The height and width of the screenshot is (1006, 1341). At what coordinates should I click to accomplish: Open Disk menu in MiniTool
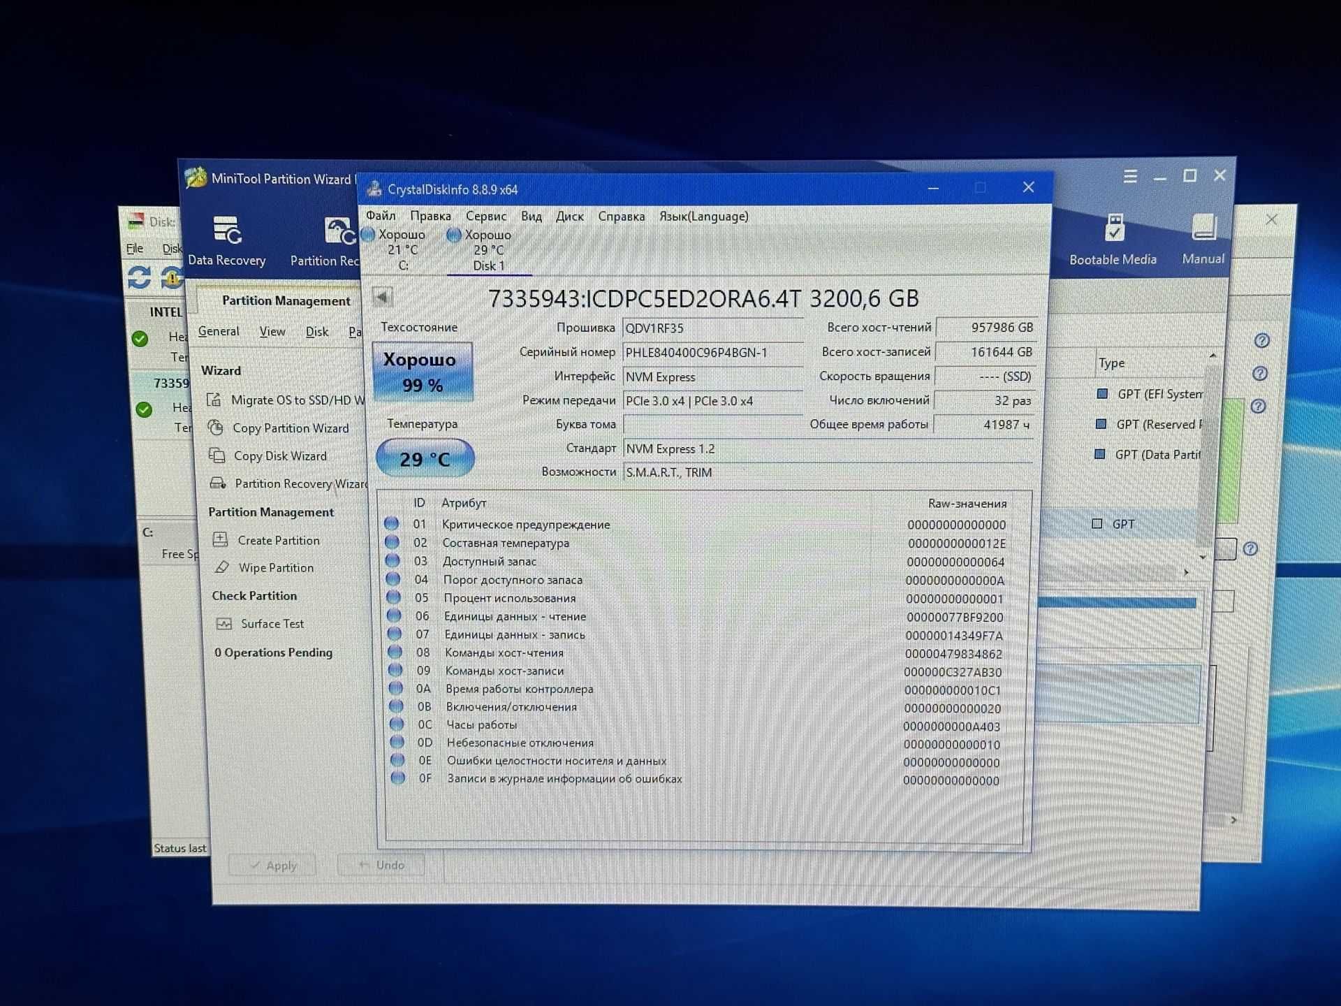[x=317, y=332]
